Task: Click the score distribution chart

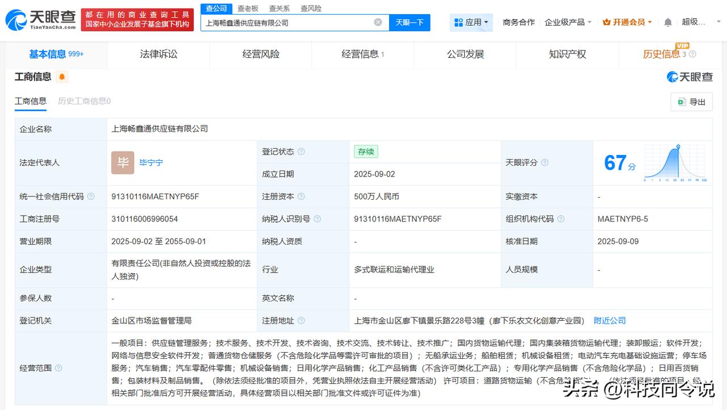Action: tap(675, 163)
